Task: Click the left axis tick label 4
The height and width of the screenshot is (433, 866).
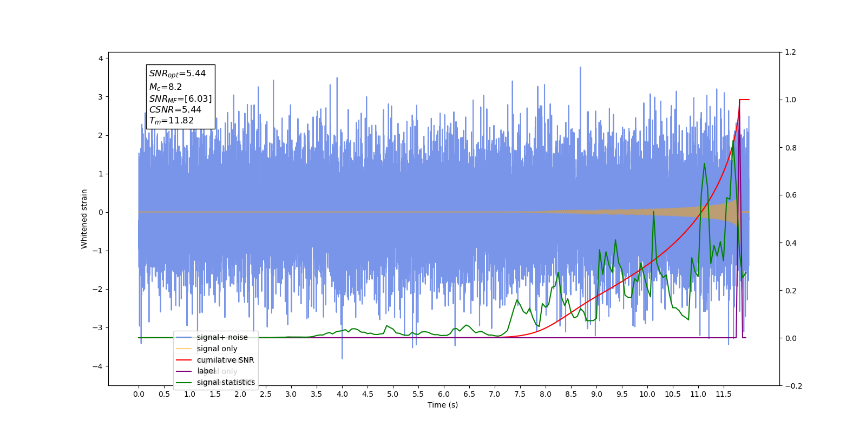Action: point(101,58)
